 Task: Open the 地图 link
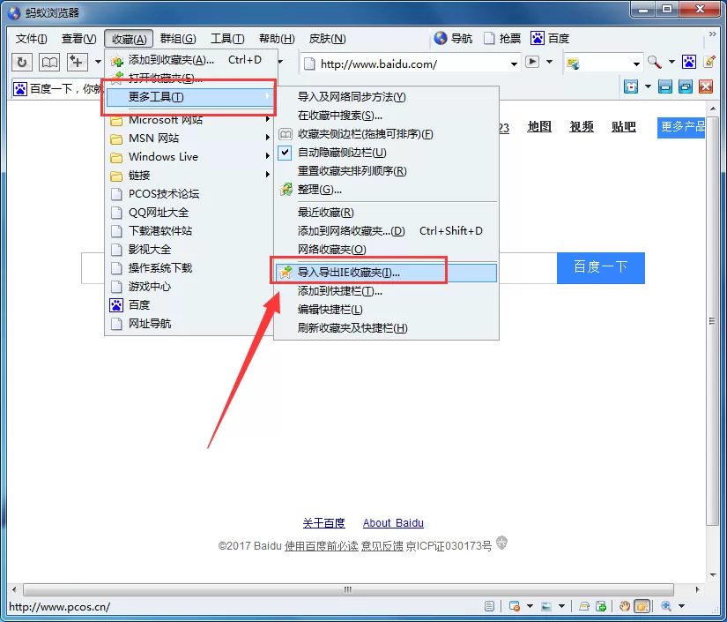pos(539,126)
